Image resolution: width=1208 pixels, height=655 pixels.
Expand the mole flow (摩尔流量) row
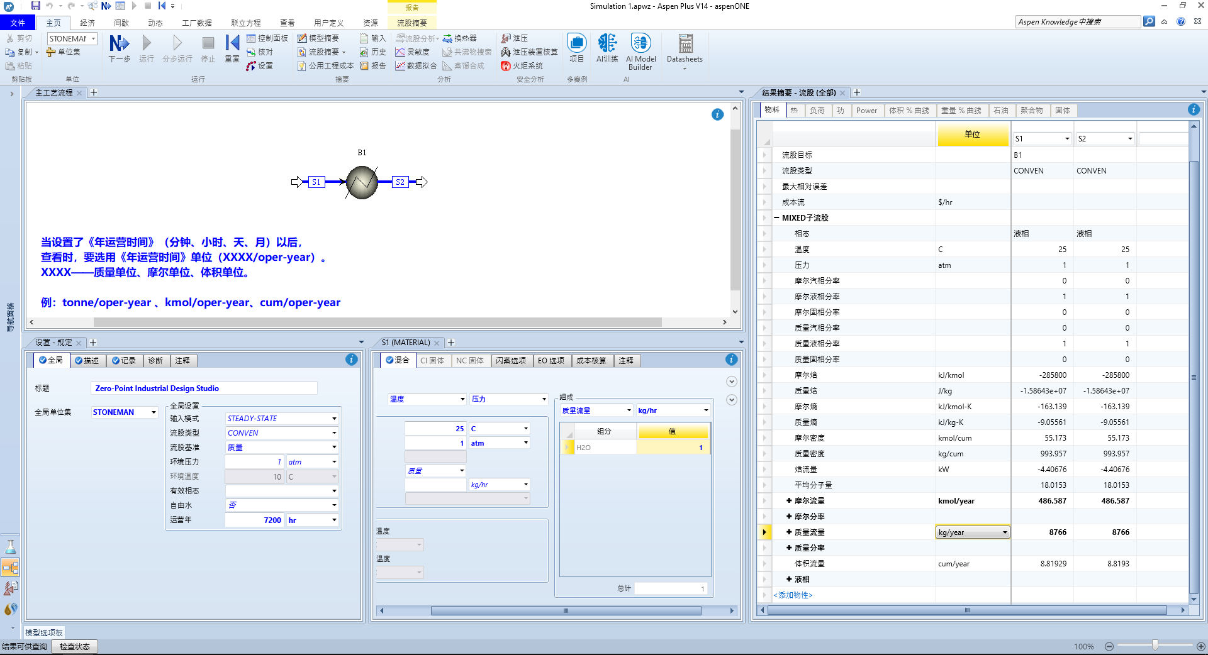(x=789, y=501)
